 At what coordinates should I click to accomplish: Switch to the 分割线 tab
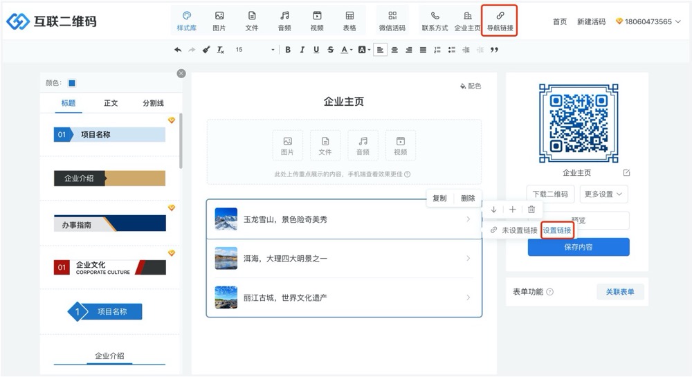point(153,103)
